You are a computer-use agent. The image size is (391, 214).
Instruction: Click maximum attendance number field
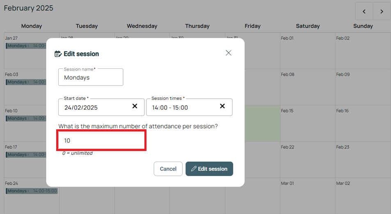click(x=101, y=141)
